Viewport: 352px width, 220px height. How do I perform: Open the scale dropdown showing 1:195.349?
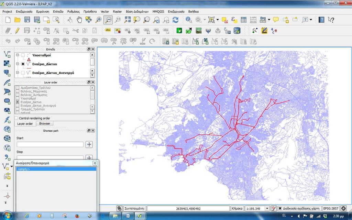[267, 209]
